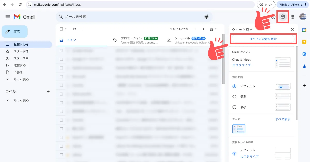This screenshot has height=162, width=310.
Task: Add a new label with the plus icon
Action: (x=48, y=91)
